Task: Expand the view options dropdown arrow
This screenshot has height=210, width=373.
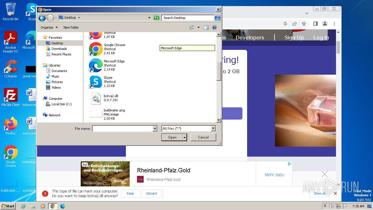Action: [198, 27]
